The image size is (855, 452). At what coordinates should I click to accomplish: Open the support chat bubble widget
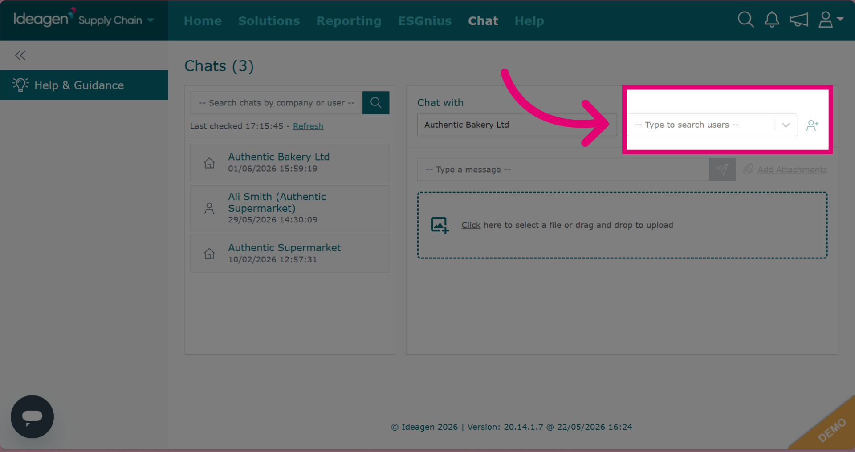coord(32,417)
